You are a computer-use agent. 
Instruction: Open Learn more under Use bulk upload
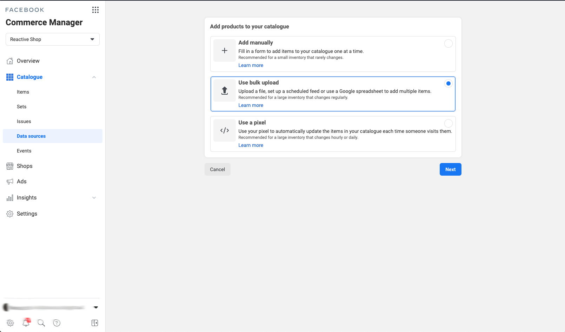[251, 105]
